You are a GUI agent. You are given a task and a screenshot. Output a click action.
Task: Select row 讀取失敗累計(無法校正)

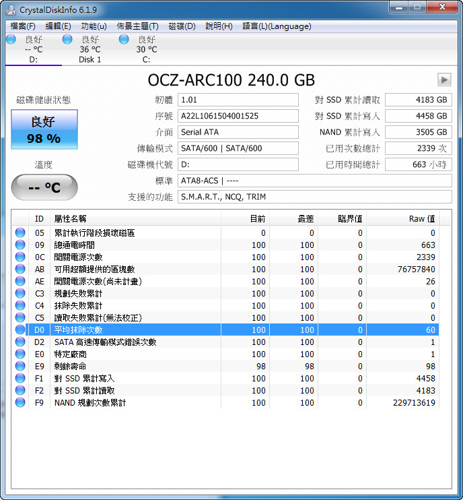tap(225, 317)
